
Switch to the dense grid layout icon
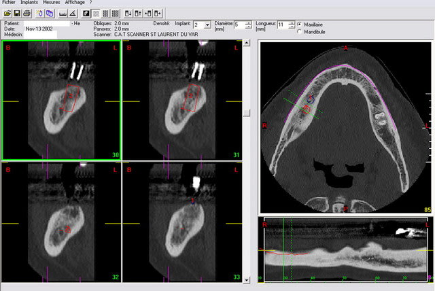click(116, 13)
